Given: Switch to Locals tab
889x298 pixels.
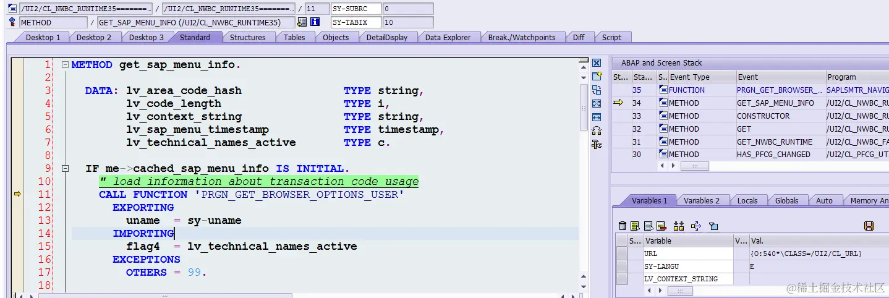Looking at the screenshot, I should 747,200.
